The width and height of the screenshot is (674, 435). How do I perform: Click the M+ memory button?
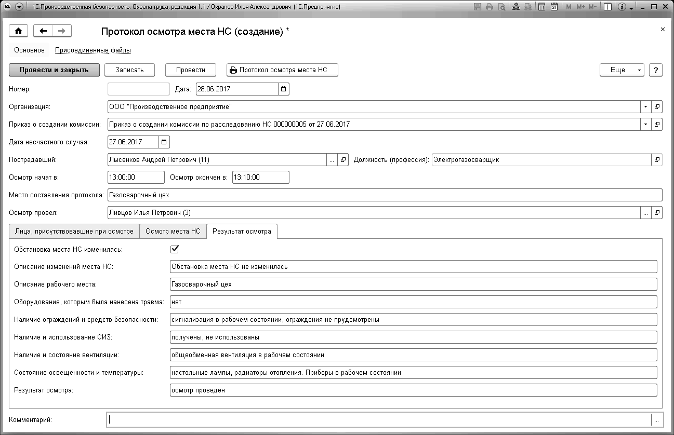(580, 7)
